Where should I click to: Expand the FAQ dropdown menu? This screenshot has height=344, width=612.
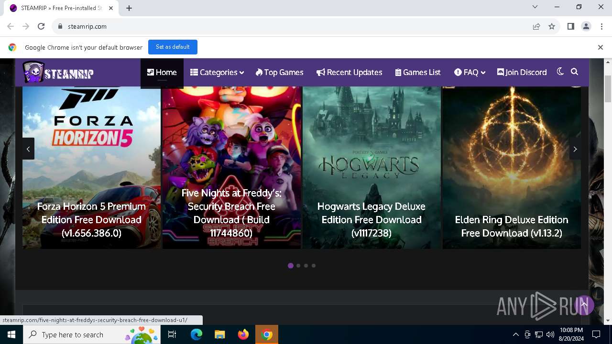470,72
